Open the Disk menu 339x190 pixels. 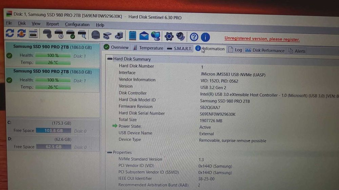tap(22, 23)
